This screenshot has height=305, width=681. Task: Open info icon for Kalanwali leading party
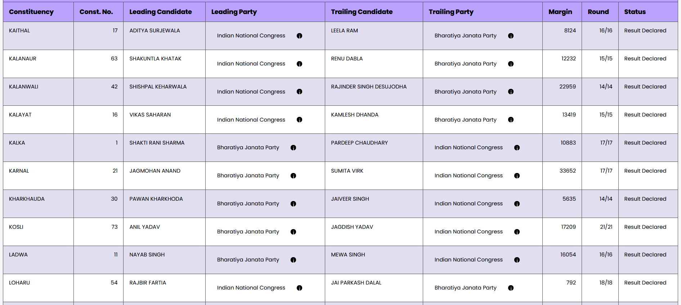click(299, 92)
